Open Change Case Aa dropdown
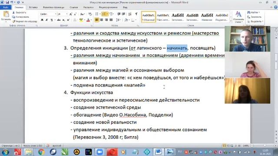 pyautogui.click(x=82, y=14)
